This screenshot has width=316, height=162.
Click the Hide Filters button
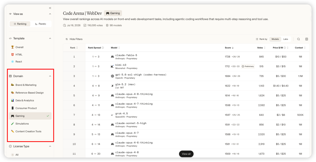[x=74, y=39]
